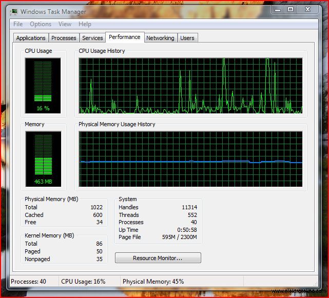Open the View menu
Screen dimensions: 329x298
(x=65, y=24)
